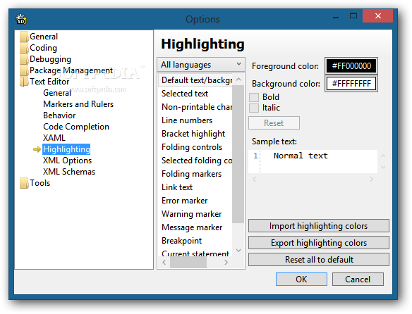Viewport: 412px width, 314px height.
Task: Select Default text/background list entry
Action: click(x=195, y=80)
